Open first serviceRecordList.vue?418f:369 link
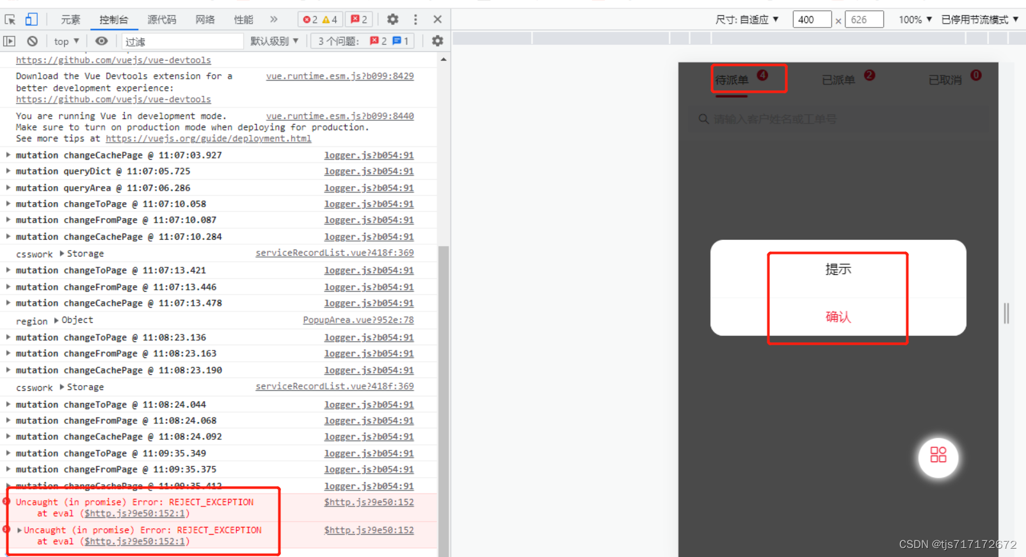The height and width of the screenshot is (557, 1026). (x=335, y=253)
